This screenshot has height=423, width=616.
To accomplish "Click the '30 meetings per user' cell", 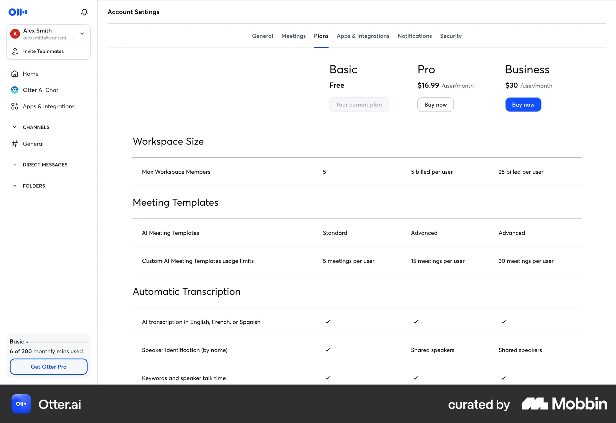I will point(526,261).
